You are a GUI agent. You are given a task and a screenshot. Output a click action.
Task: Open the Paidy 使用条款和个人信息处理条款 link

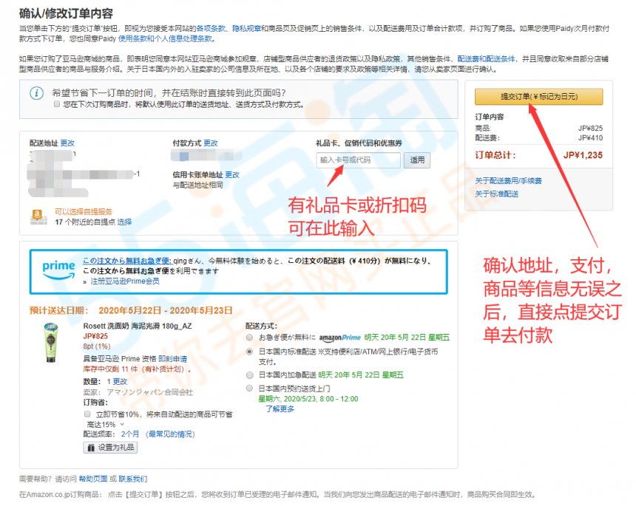pos(165,39)
